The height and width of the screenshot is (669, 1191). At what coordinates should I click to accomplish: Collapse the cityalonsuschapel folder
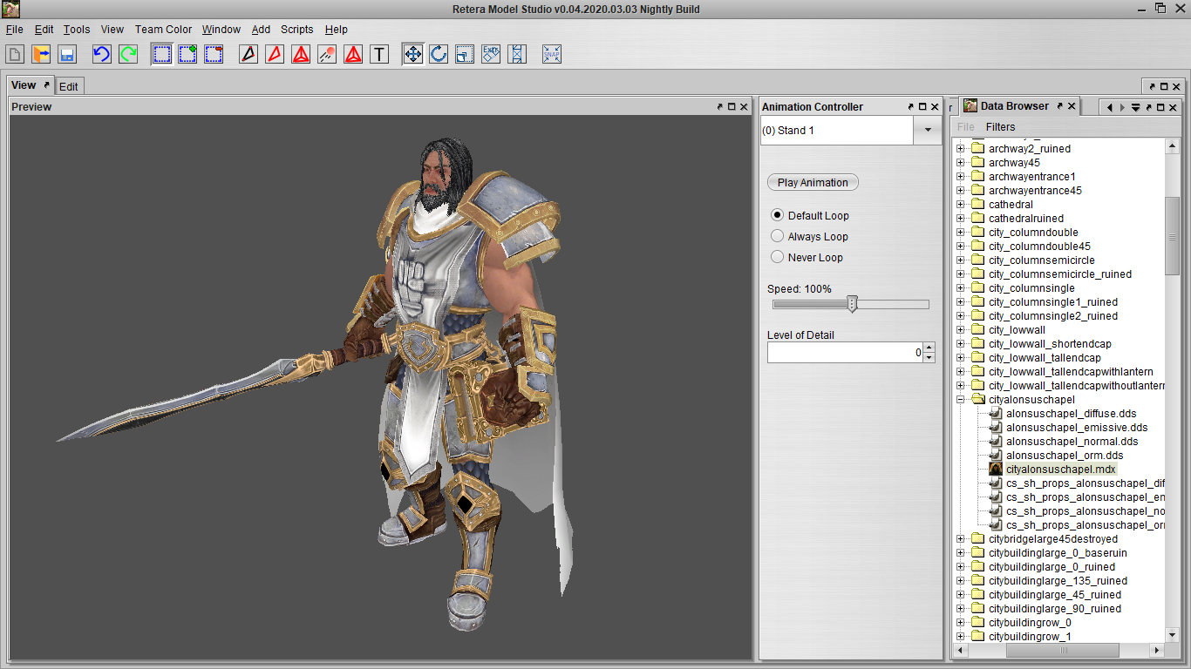click(x=961, y=400)
